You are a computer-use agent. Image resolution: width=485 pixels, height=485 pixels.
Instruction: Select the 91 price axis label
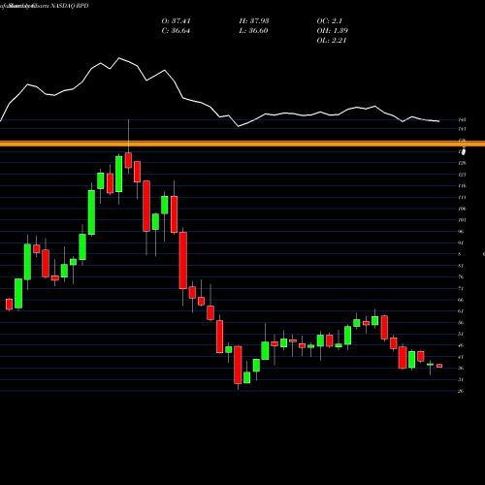click(461, 242)
